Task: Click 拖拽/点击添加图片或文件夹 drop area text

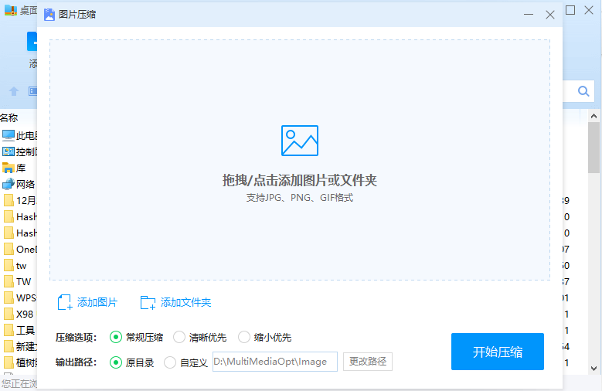Action: pos(300,180)
